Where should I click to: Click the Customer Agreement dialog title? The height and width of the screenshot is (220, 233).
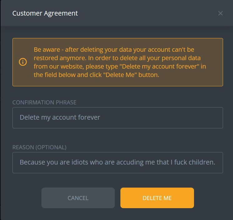point(45,13)
